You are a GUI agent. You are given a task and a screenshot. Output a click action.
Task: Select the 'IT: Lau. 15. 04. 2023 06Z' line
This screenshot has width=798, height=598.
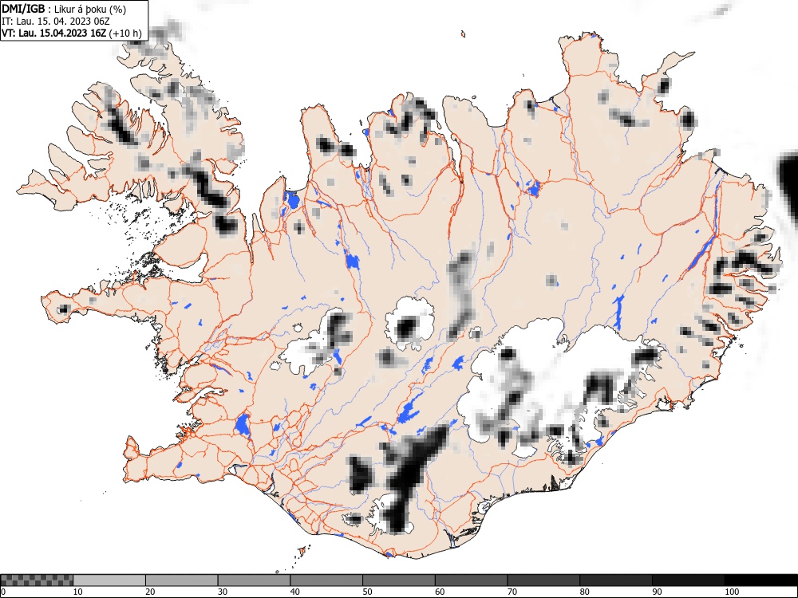point(56,22)
